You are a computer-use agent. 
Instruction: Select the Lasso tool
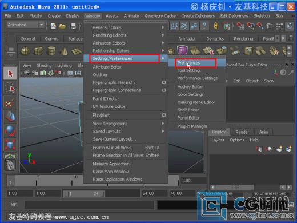pos(10,87)
